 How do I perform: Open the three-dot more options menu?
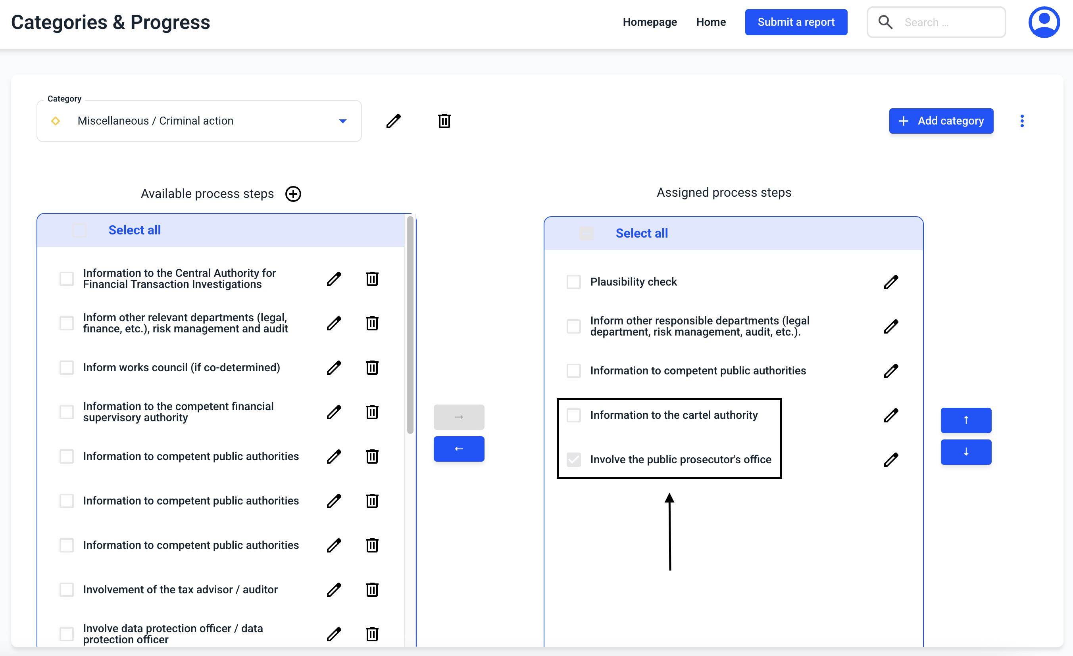(x=1022, y=121)
